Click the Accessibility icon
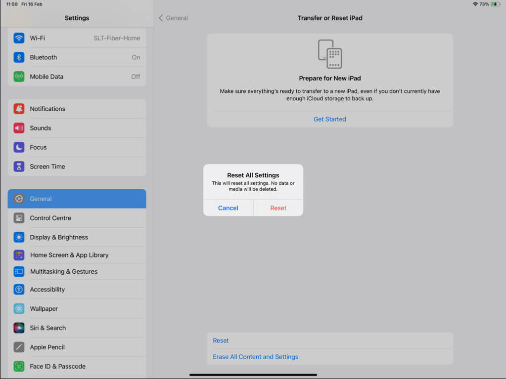The width and height of the screenshot is (506, 379). pyautogui.click(x=19, y=290)
